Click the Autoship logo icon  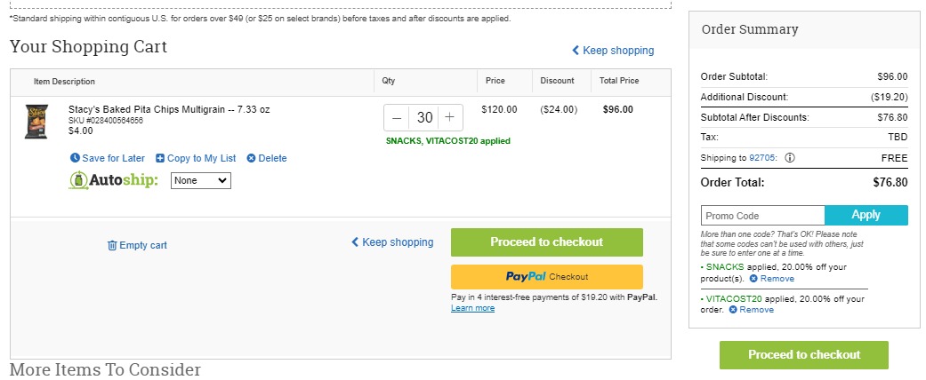78,180
